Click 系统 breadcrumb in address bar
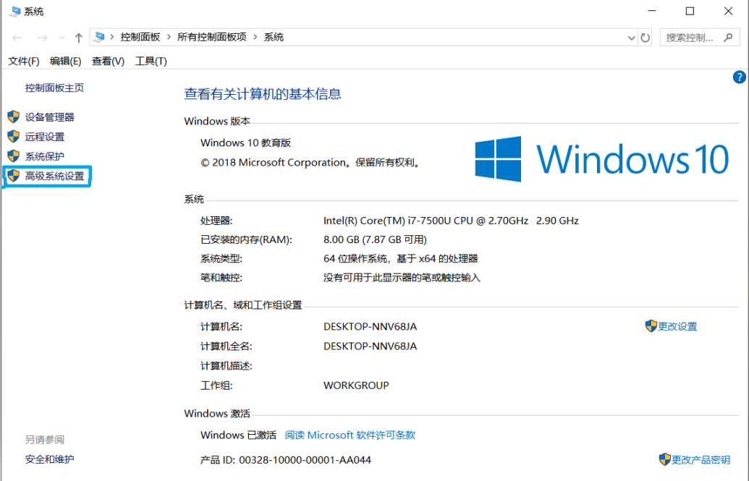This screenshot has width=749, height=481. click(274, 37)
